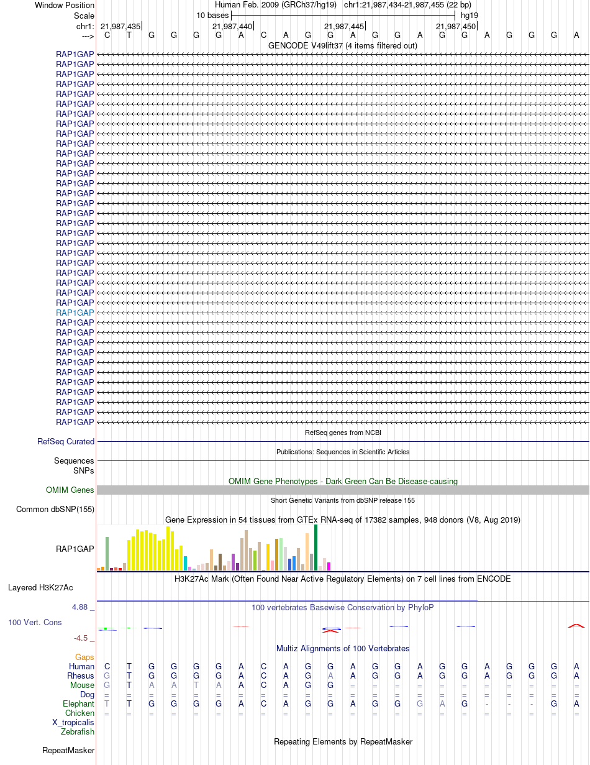
Task: Click the Human species row label
Action: tap(81, 666)
